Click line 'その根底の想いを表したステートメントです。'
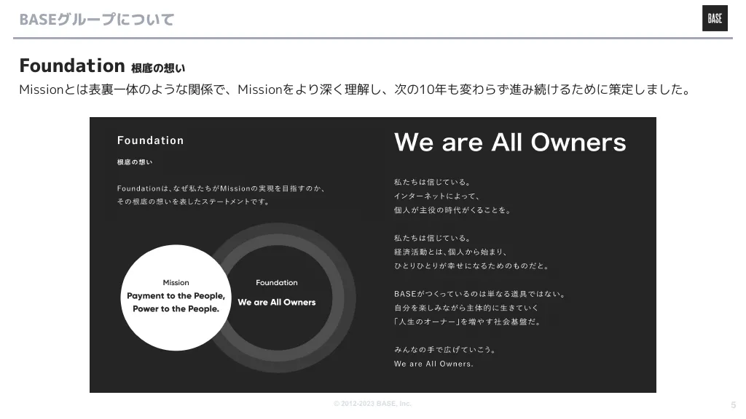 194,201
